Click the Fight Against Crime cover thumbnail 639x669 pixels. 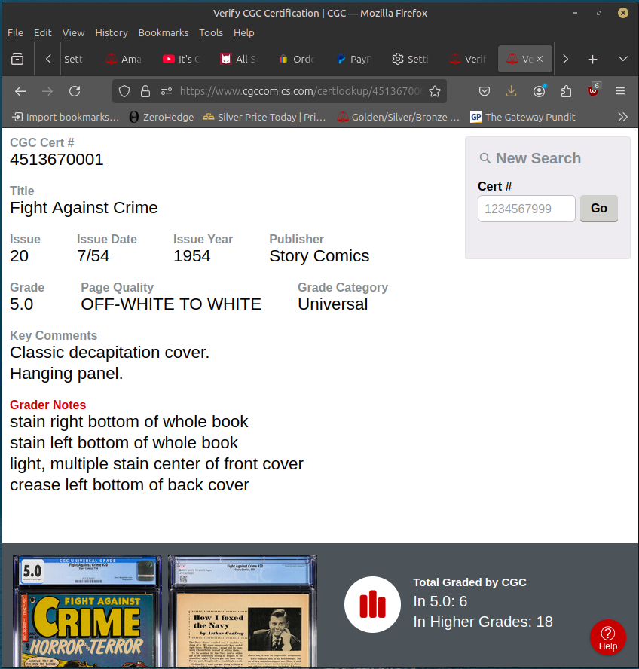point(85,612)
